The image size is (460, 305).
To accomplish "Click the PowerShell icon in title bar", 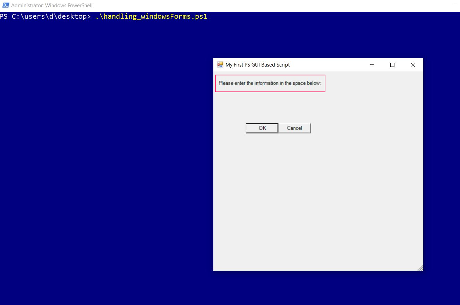I will point(6,6).
